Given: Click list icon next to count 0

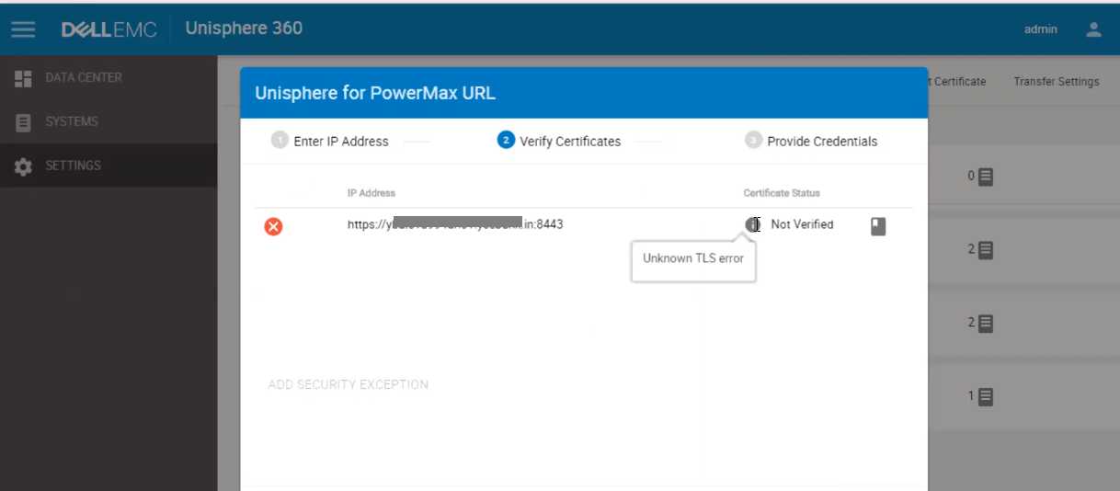Looking at the screenshot, I should click(986, 176).
